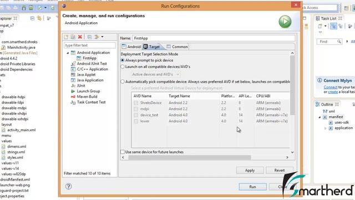355x200 pixels.
Task: Click the Help question mark icon
Action: (x=68, y=187)
